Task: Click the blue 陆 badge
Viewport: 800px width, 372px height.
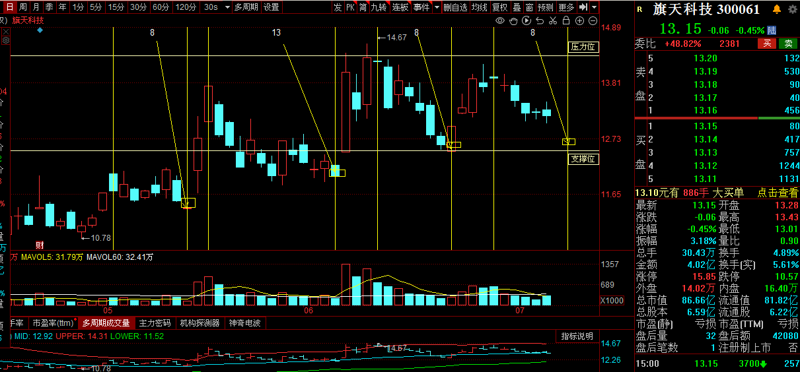Action: pyautogui.click(x=772, y=30)
